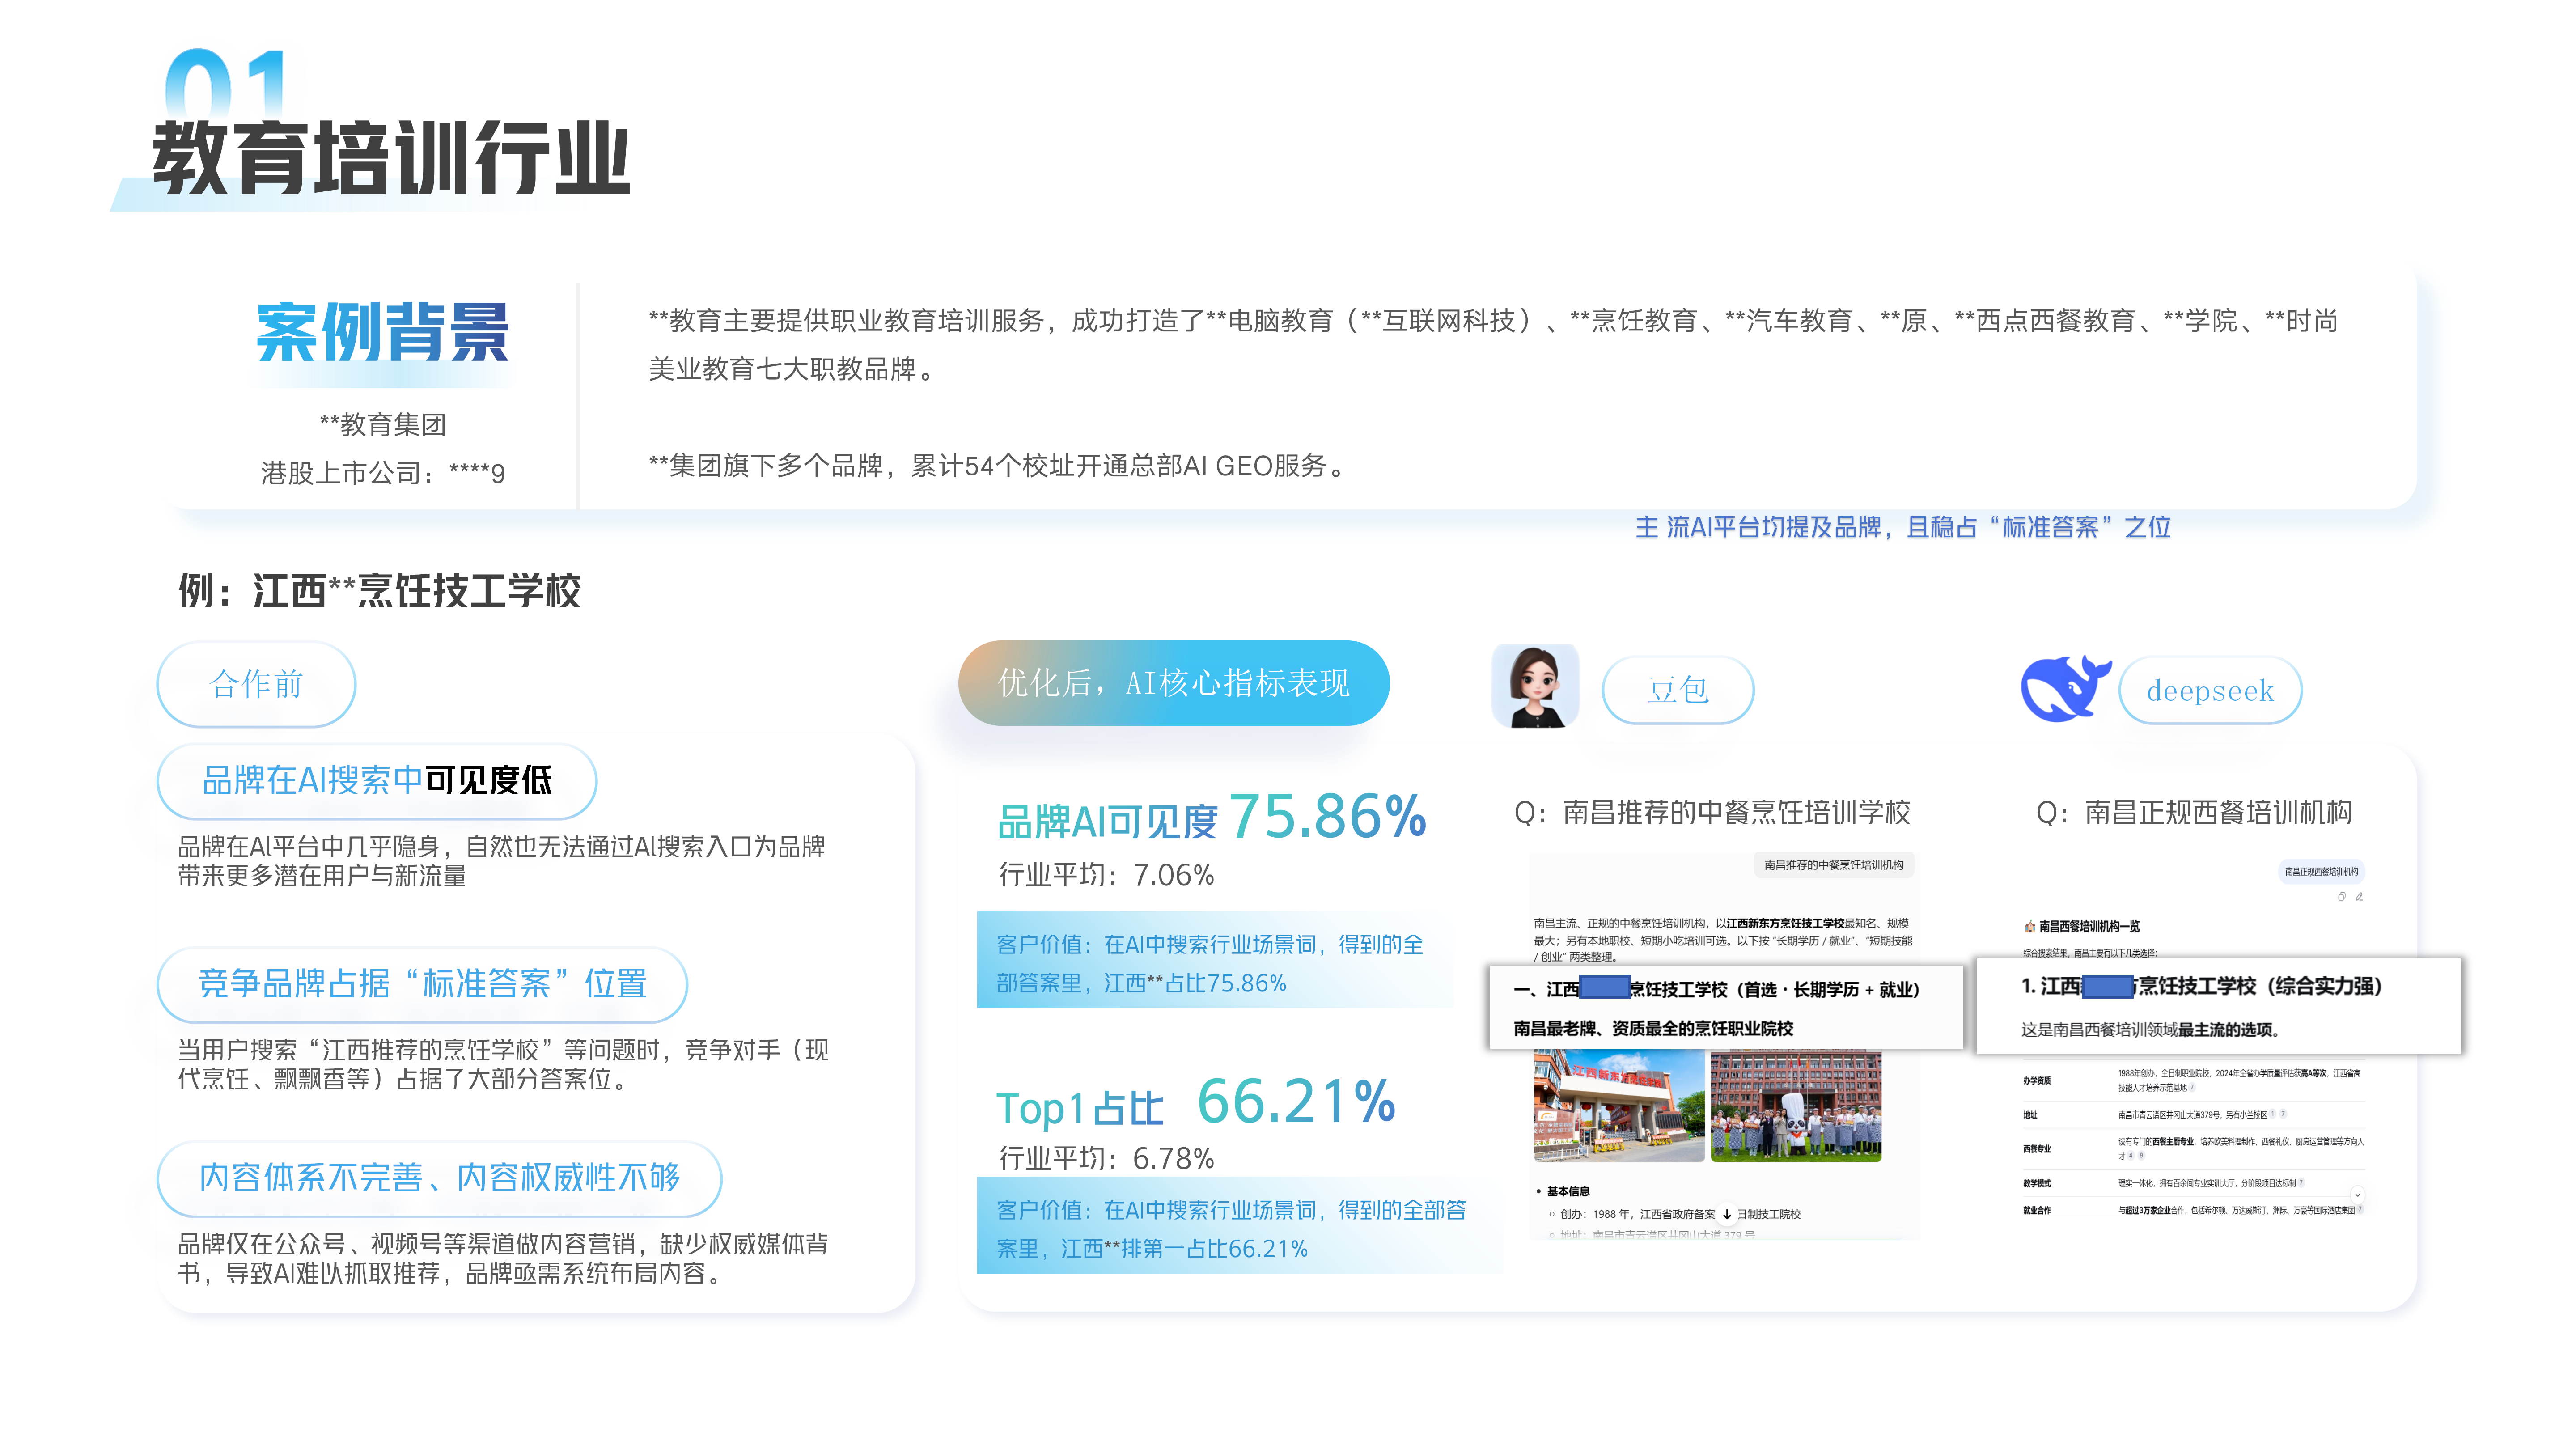
Task: Click the pencil edit icon in DeepSeek screenshot
Action: [x=2359, y=897]
